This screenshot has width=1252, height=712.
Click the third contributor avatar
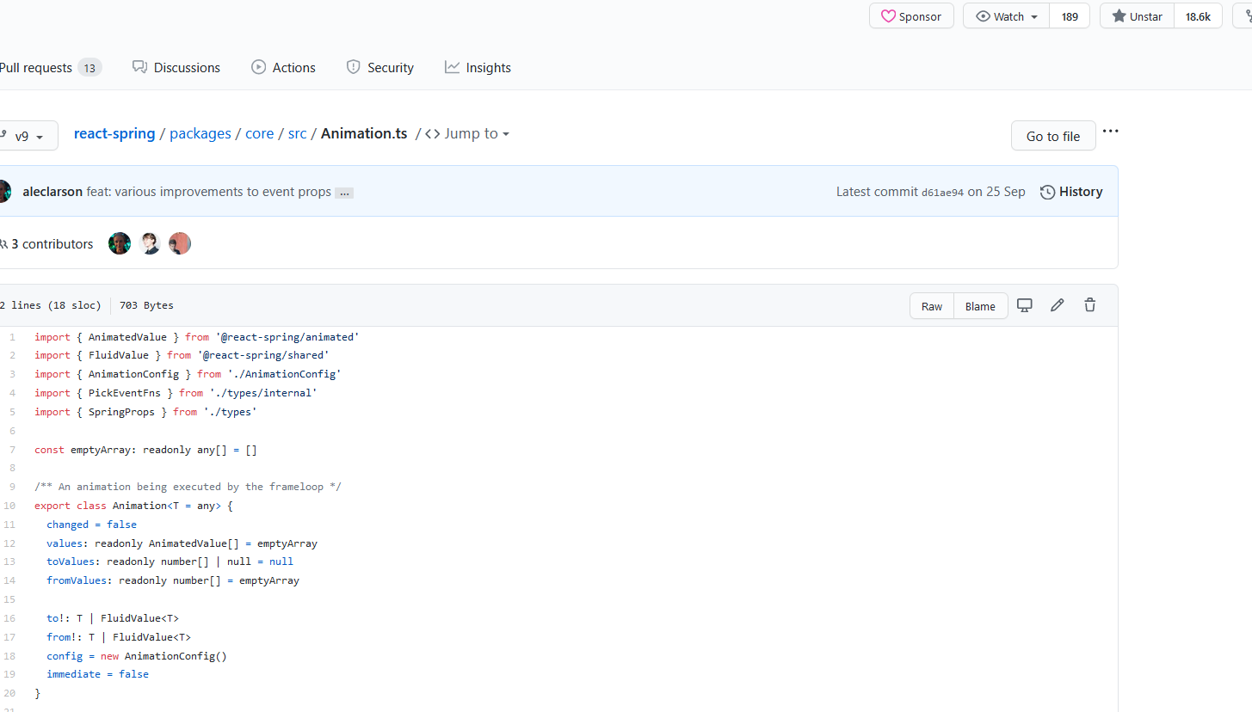click(179, 243)
